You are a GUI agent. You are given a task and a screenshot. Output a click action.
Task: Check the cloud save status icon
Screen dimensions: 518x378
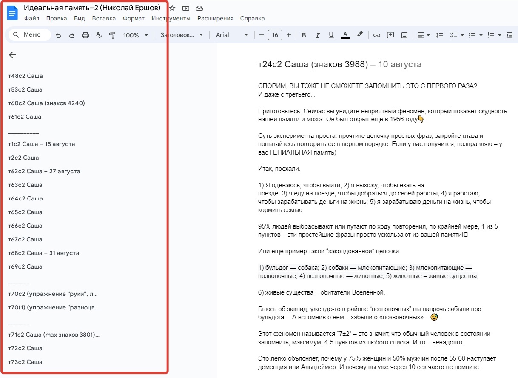pyautogui.click(x=199, y=8)
